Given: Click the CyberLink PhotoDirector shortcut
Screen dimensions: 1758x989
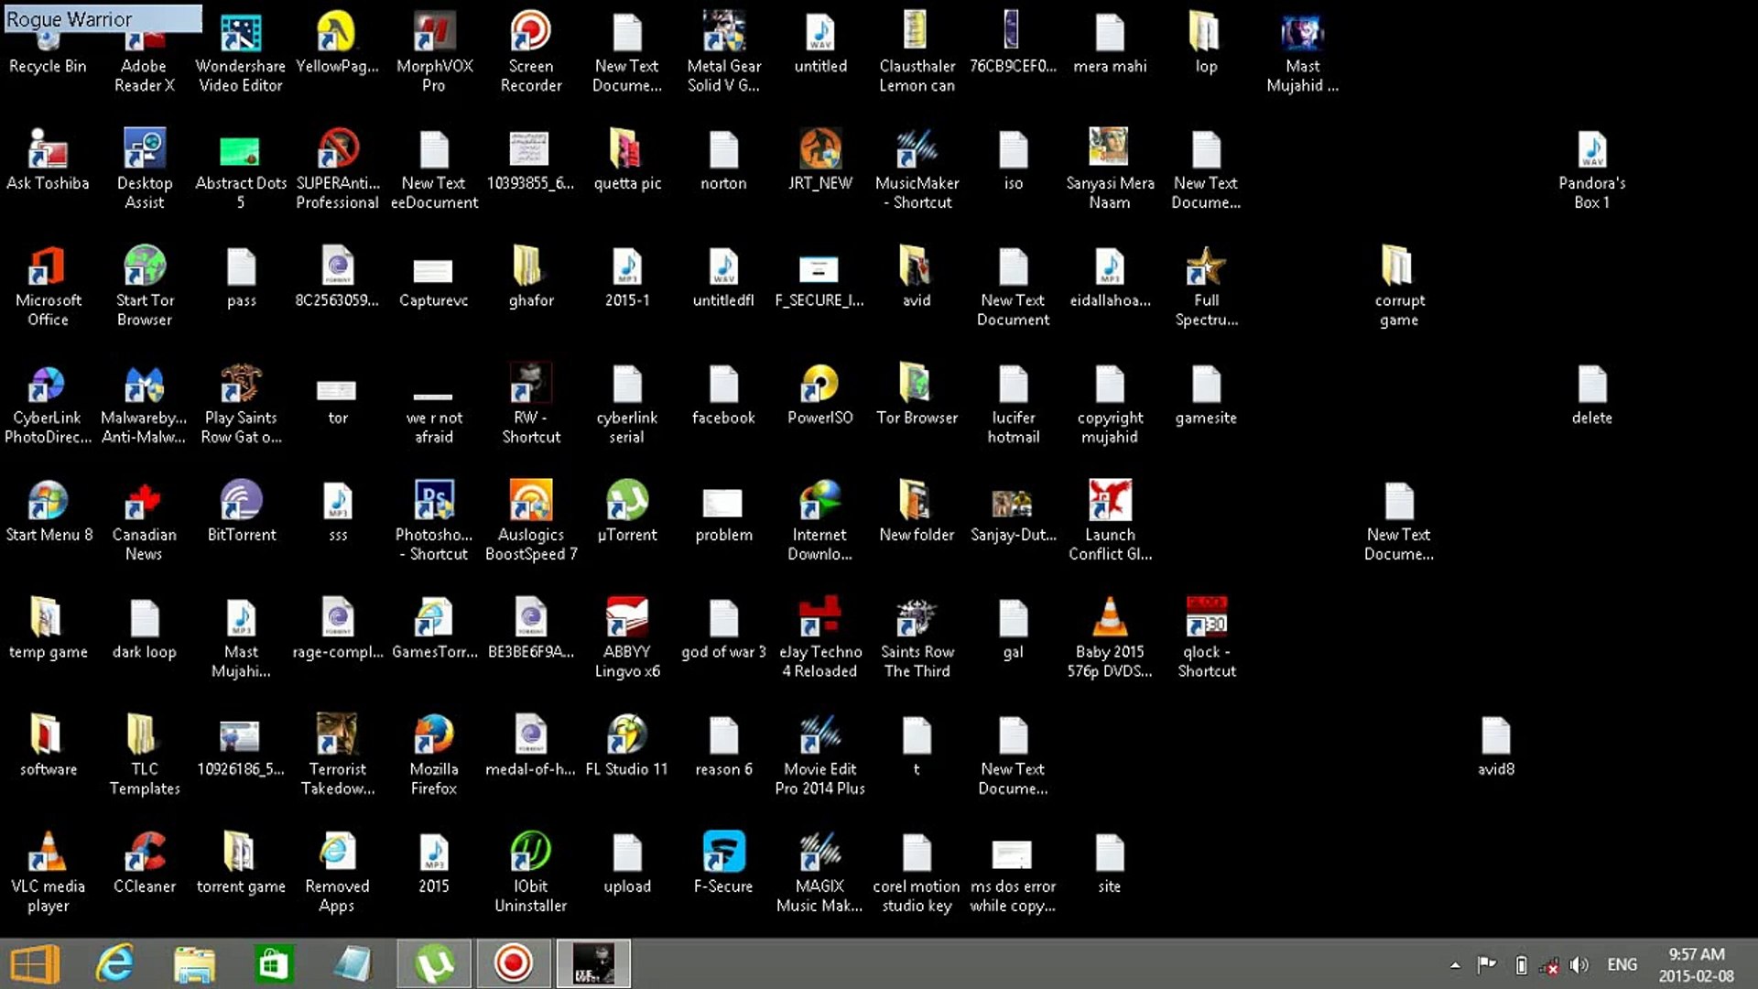Looking at the screenshot, I should coord(48,405).
